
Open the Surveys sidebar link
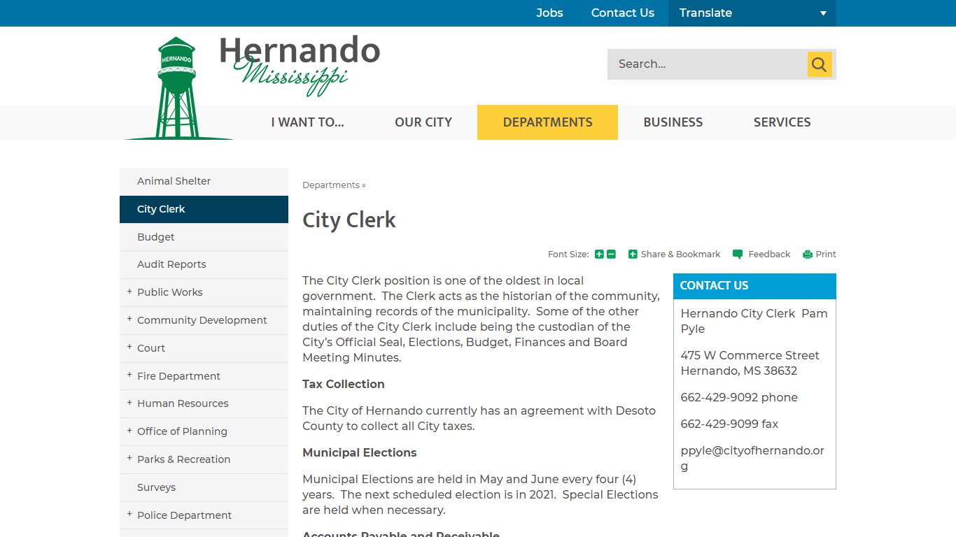tap(204, 487)
